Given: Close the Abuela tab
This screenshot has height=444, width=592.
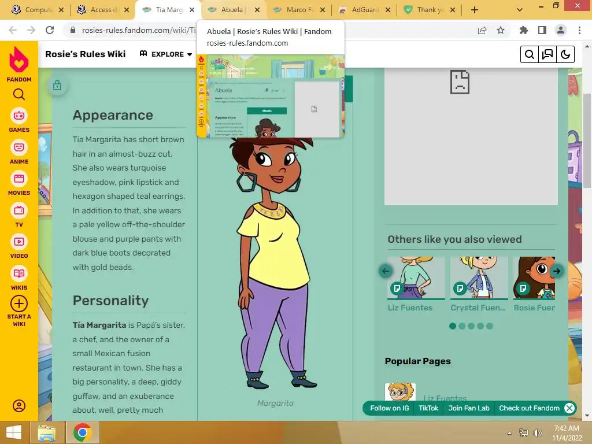Looking at the screenshot, I should tap(257, 10).
